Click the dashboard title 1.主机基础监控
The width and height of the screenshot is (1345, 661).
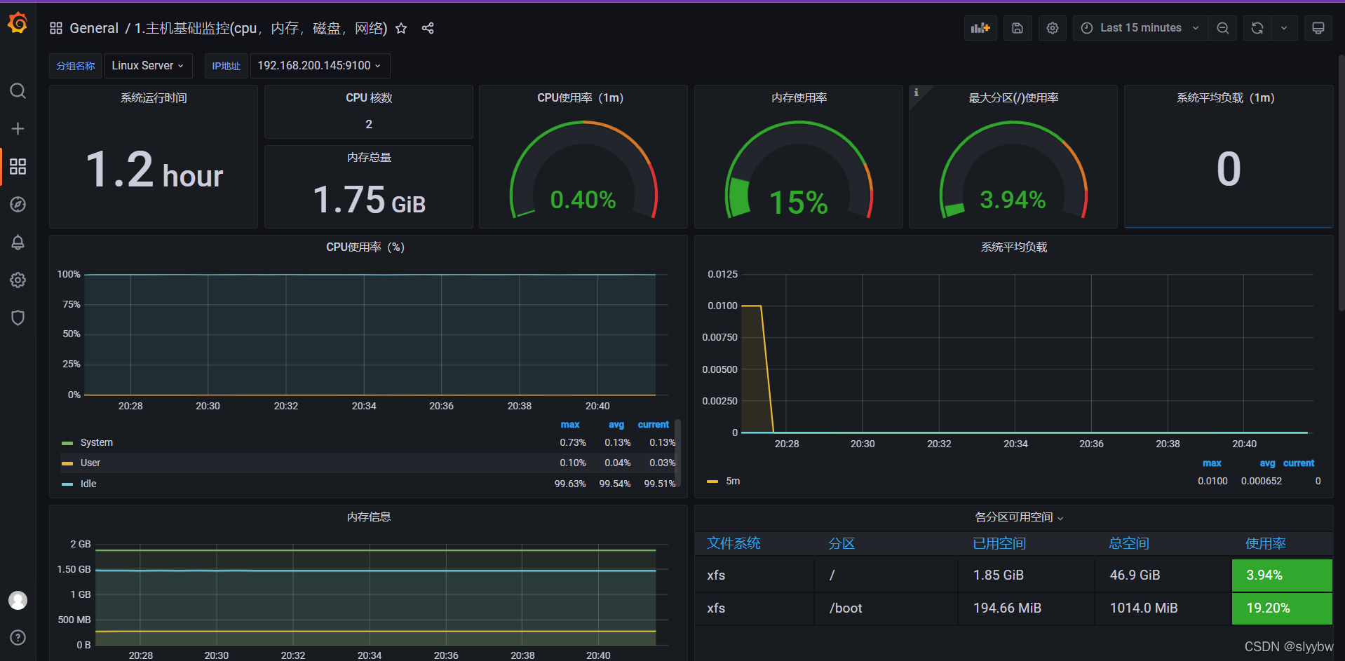tap(261, 28)
